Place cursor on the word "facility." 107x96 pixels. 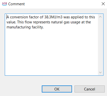point(38,27)
